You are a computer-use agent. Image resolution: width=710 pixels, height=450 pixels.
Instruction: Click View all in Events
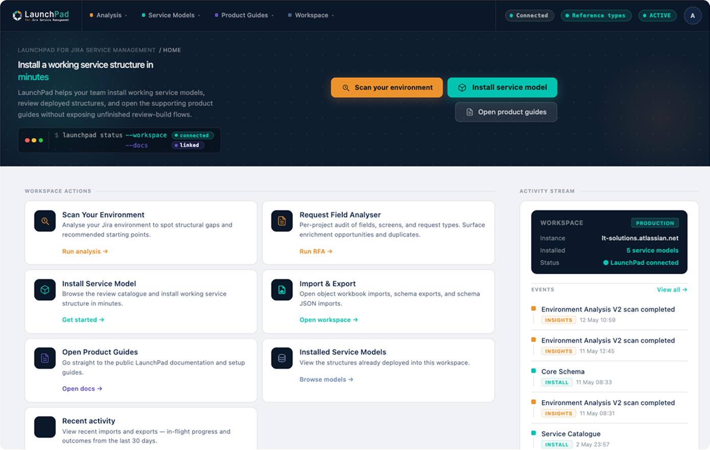tap(672, 290)
